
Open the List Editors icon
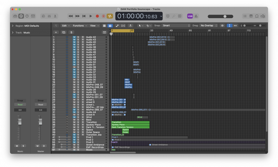pyautogui.click(x=245, y=16)
